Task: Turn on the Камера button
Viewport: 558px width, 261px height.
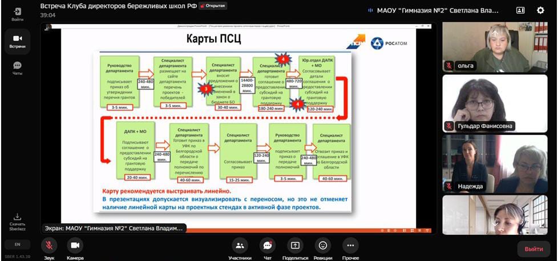Action: pyautogui.click(x=75, y=246)
